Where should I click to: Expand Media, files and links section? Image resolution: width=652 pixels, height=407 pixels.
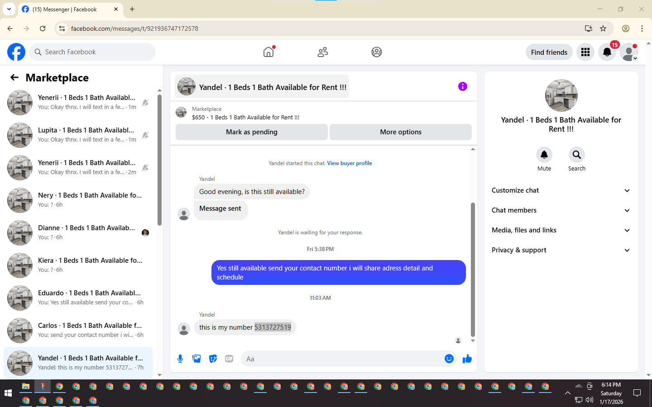(561, 230)
